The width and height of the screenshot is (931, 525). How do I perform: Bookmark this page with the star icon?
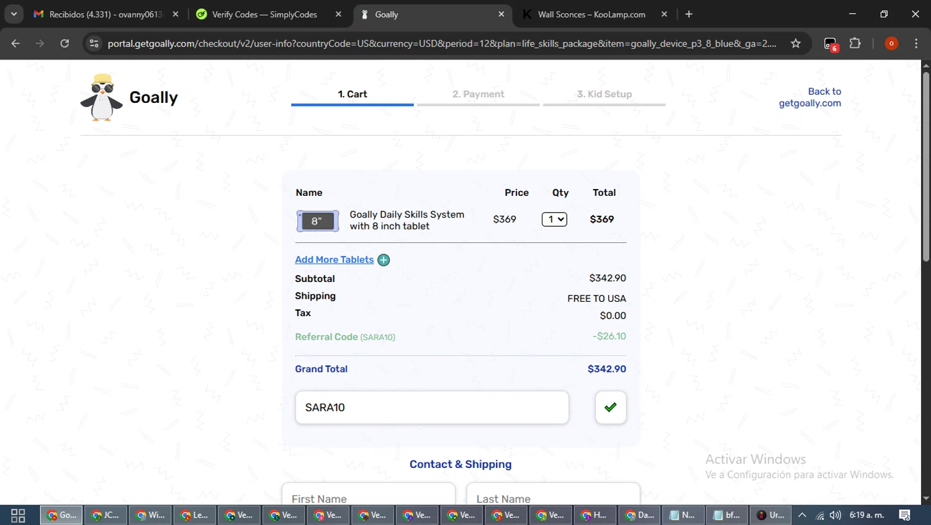point(796,43)
